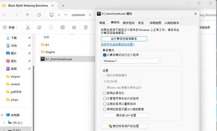
Task: Click the pin icon next to 视频
Action: (29, 69)
